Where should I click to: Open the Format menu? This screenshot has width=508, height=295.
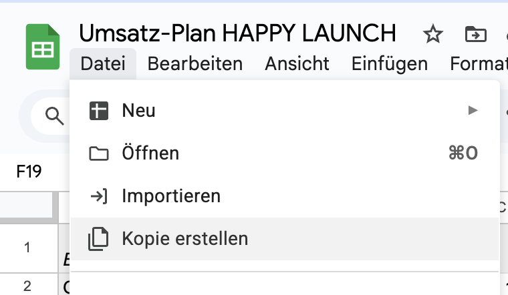pyautogui.click(x=478, y=64)
